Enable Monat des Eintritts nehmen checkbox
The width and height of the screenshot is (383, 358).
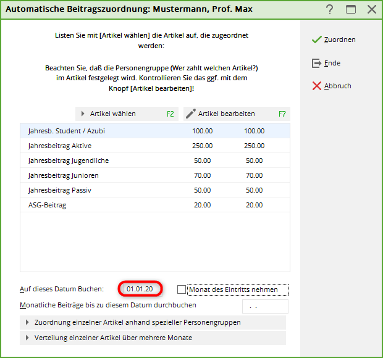[181, 289]
